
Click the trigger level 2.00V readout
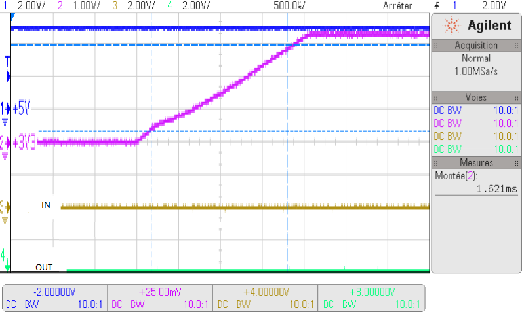click(494, 5)
